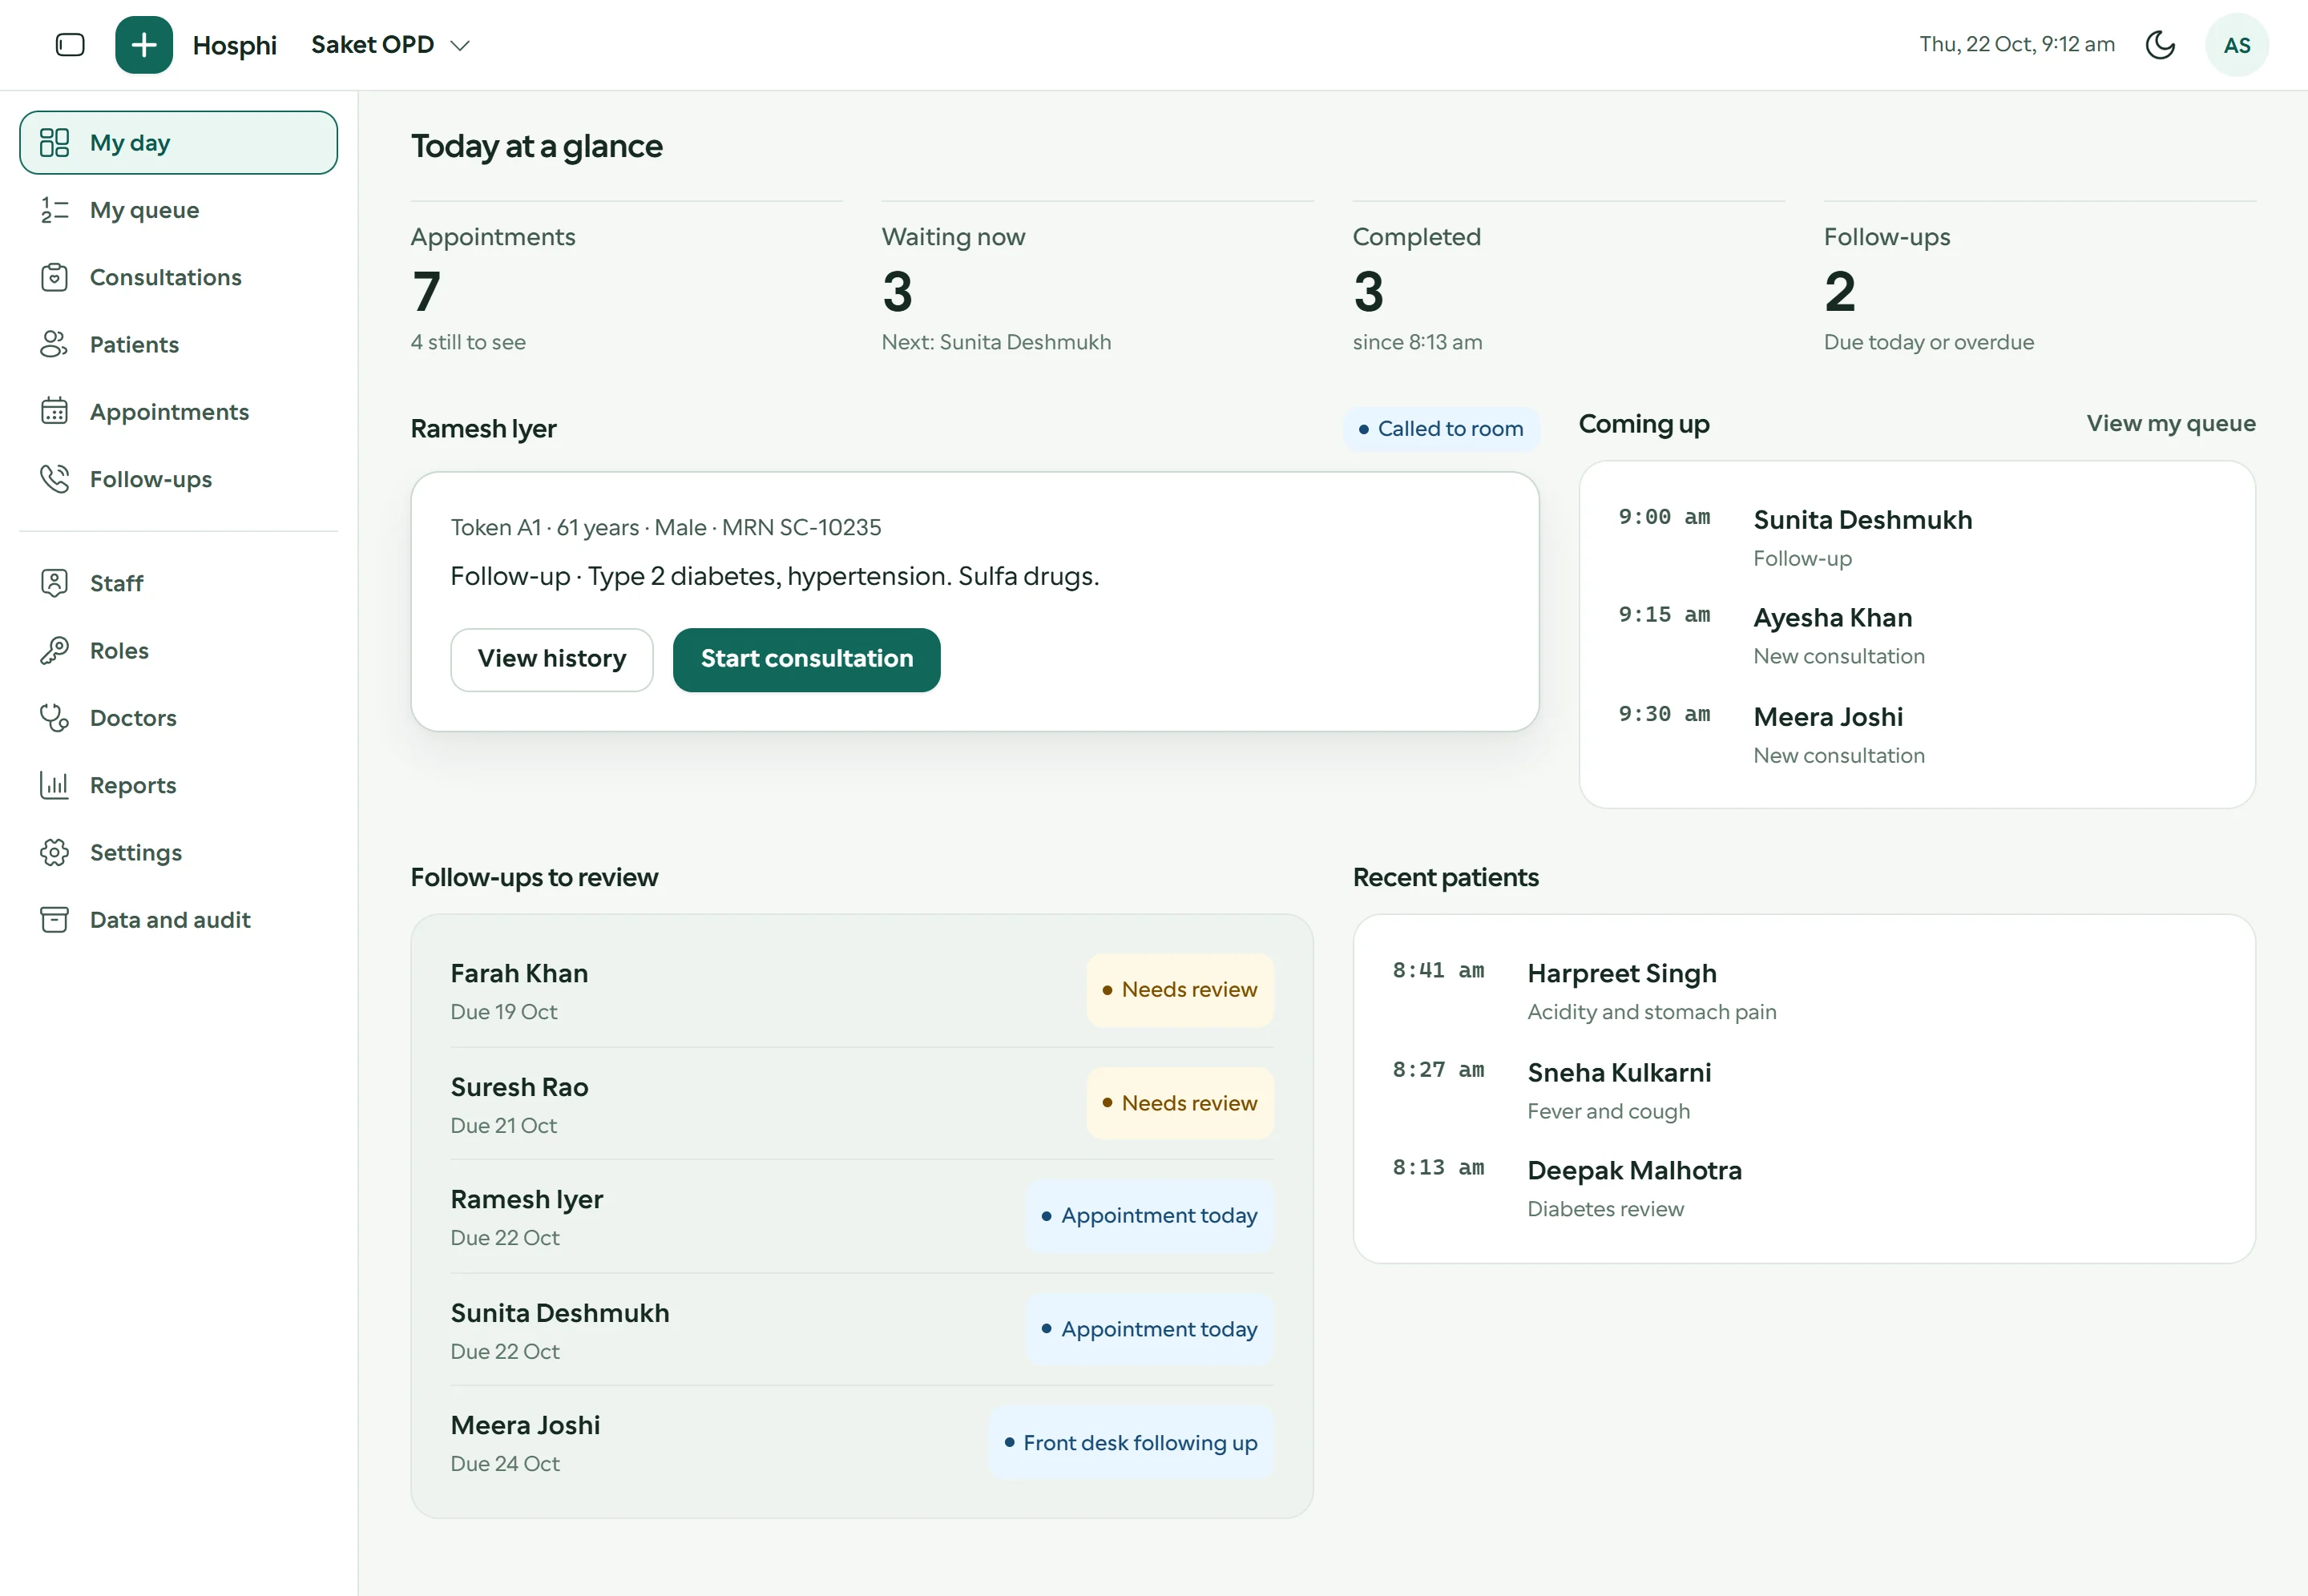Click the Appointments count of 7
The image size is (2308, 1596).
pyautogui.click(x=426, y=291)
